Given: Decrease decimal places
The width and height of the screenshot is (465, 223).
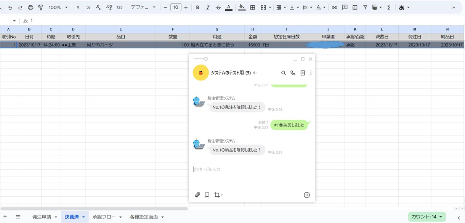Looking at the screenshot, I should (99, 7).
